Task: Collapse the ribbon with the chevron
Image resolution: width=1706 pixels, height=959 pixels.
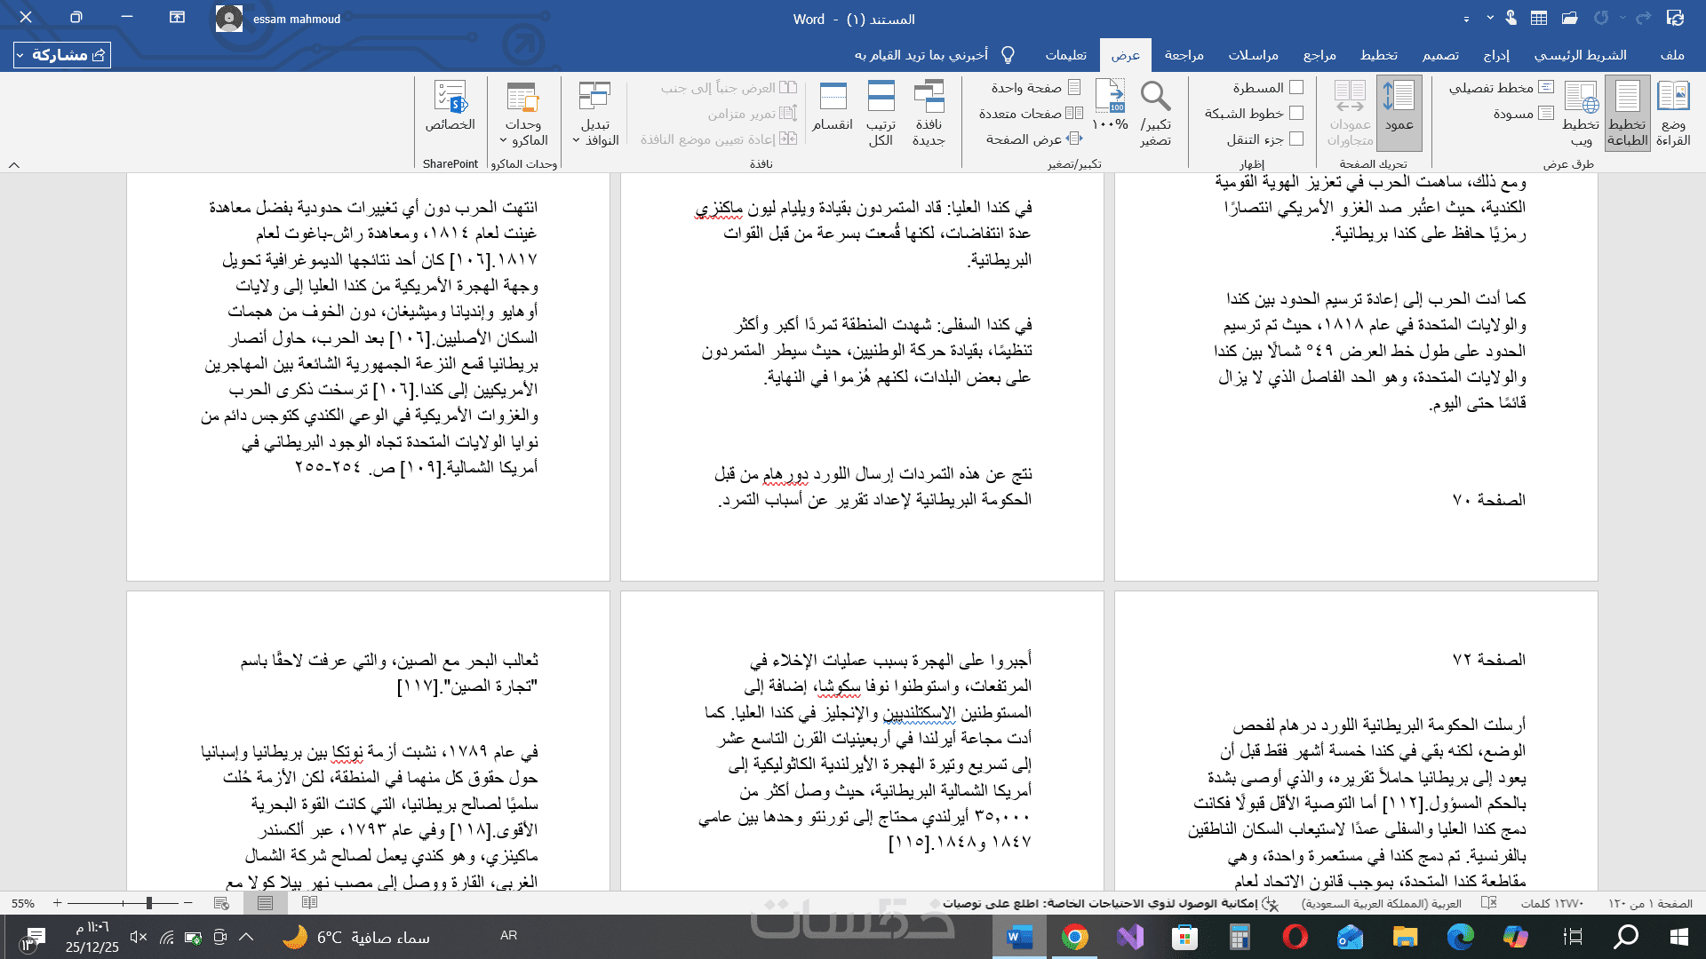Action: pyautogui.click(x=14, y=164)
